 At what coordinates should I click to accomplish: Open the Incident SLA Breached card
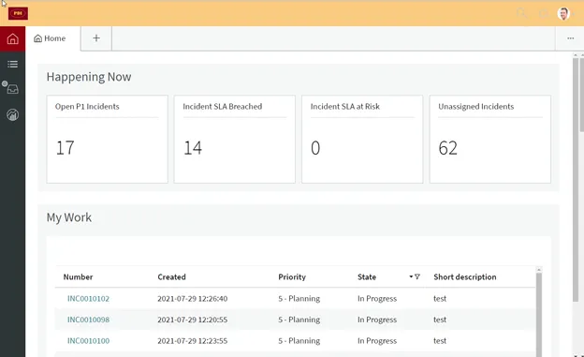pyautogui.click(x=235, y=139)
